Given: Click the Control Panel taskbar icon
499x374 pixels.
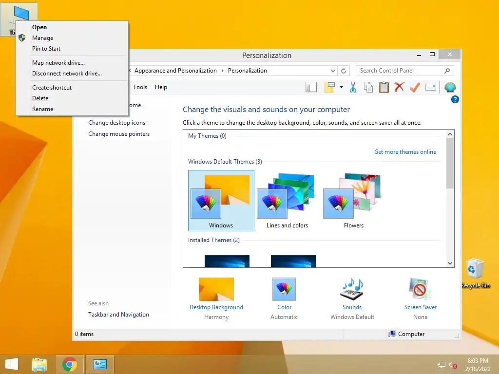Looking at the screenshot, I should coord(99,364).
